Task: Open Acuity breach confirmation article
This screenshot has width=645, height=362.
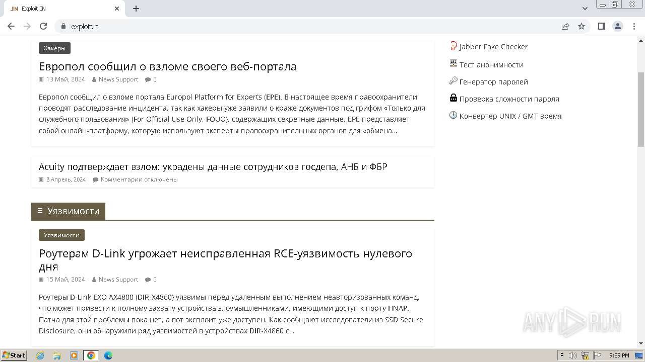Action: (x=213, y=167)
